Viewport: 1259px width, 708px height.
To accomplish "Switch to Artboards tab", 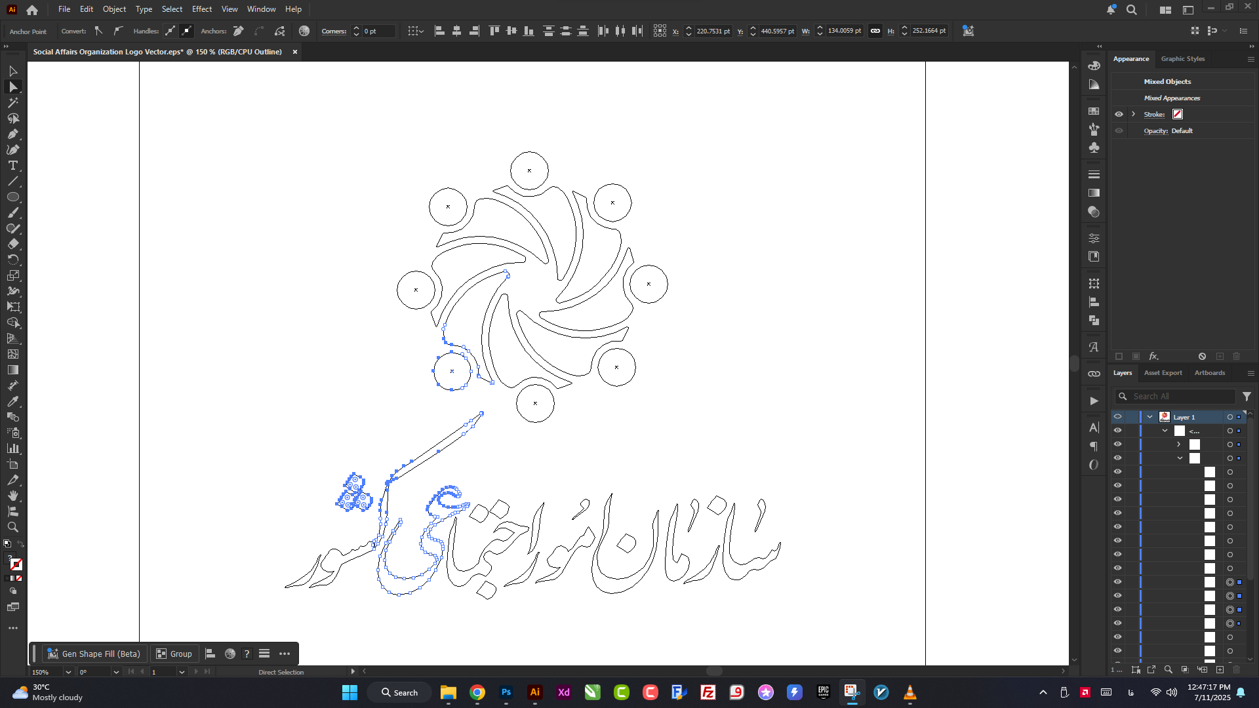I will (1210, 373).
